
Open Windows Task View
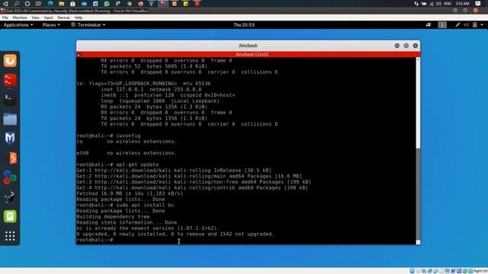click(38, 3)
